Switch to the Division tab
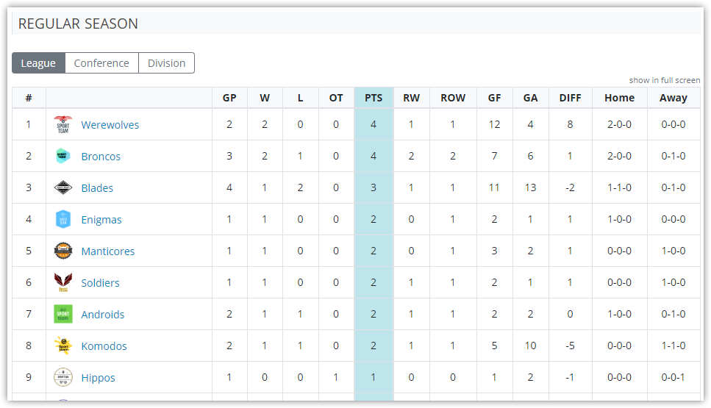 coord(166,63)
